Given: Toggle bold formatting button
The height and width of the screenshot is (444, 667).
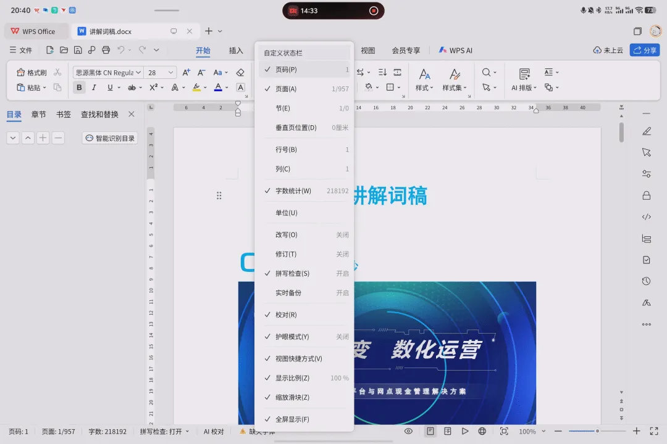Looking at the screenshot, I should (79, 88).
